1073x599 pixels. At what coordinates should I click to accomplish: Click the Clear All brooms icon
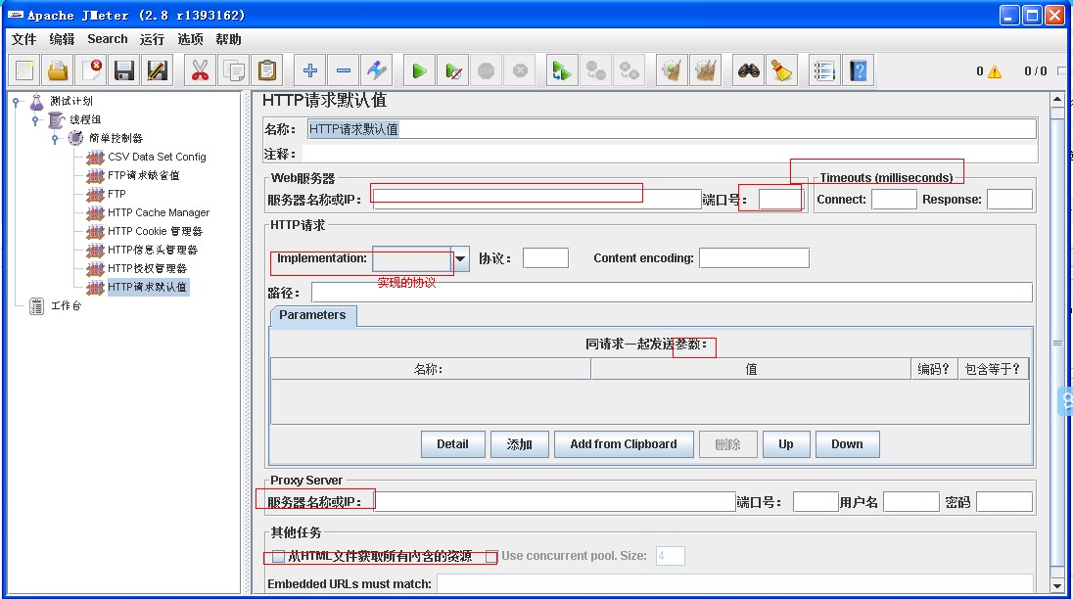[706, 70]
